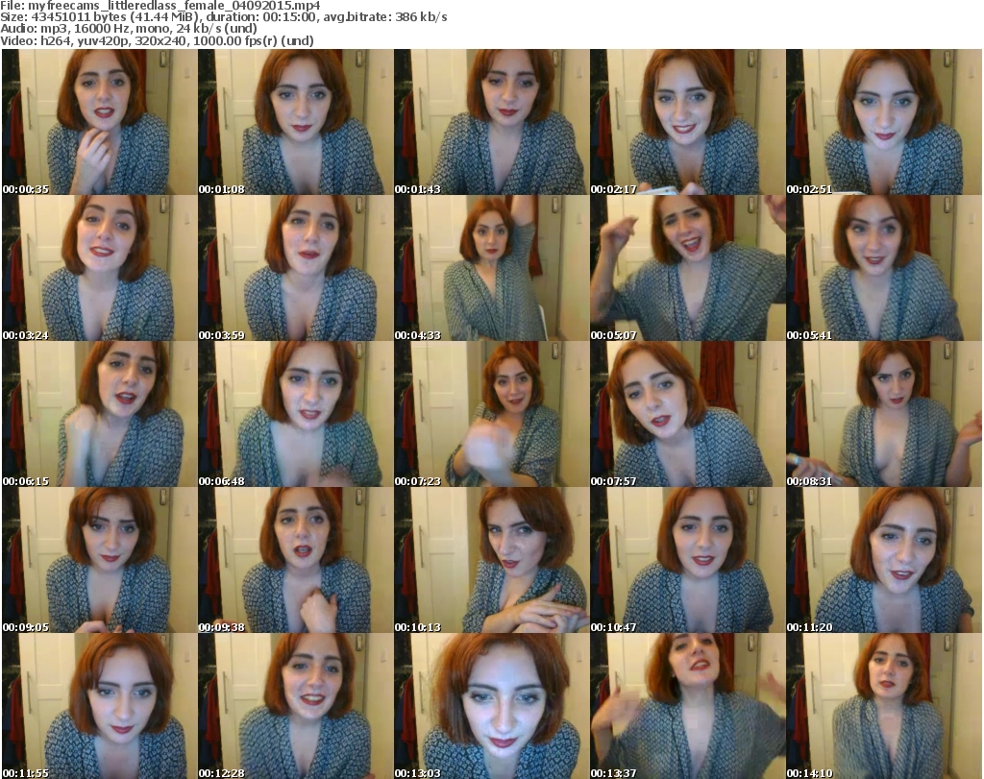Pick the frame stamped 00:08:31

click(884, 415)
